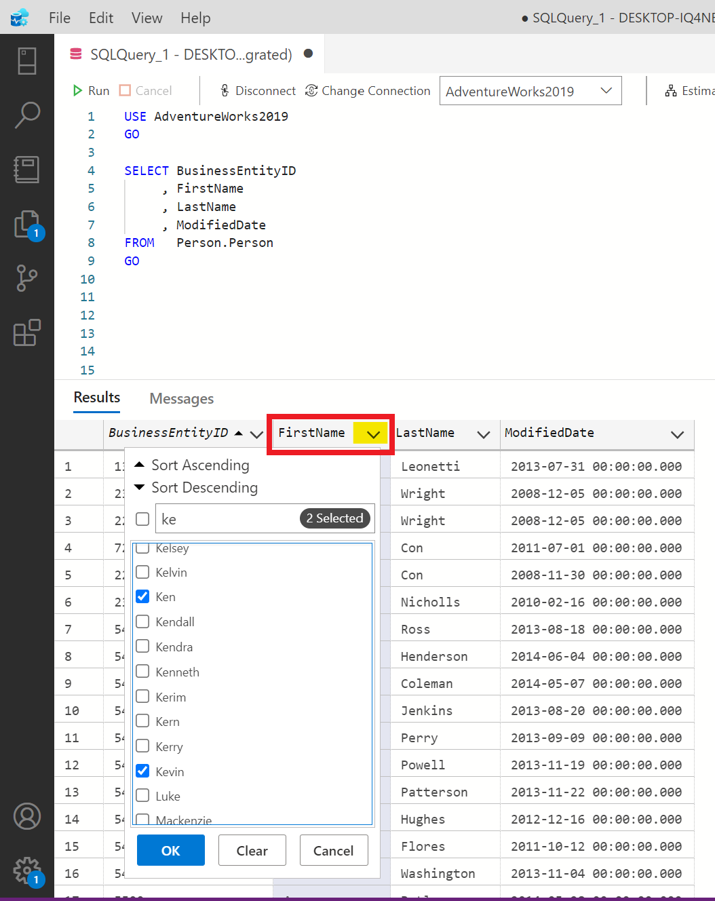Check the Kendall checkbox

pyautogui.click(x=142, y=621)
